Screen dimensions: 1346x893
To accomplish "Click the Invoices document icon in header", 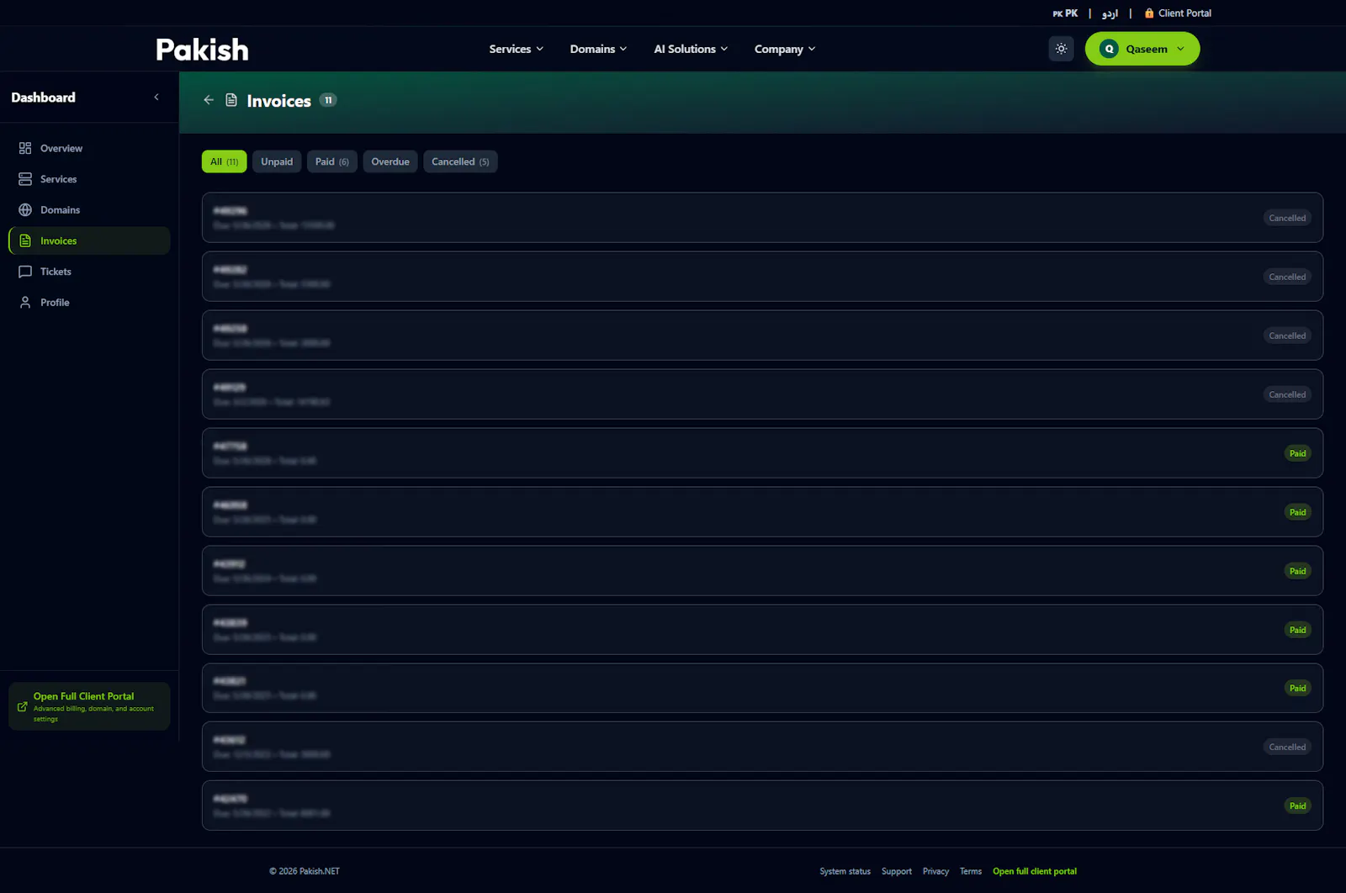I will 231,100.
